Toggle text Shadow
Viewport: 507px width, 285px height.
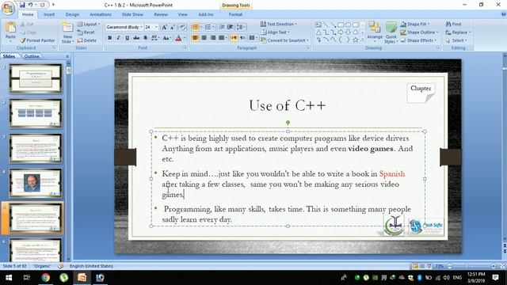pos(145,38)
